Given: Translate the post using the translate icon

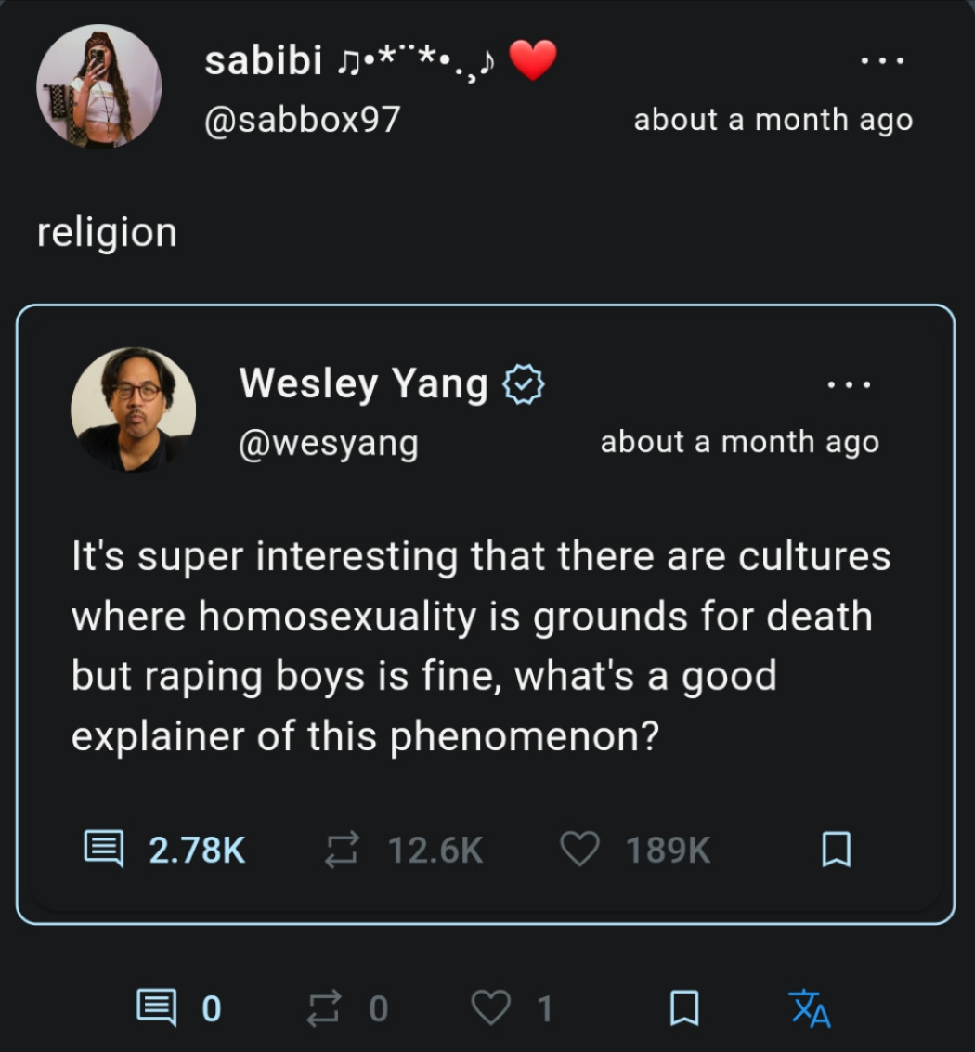Looking at the screenshot, I should [x=809, y=1007].
